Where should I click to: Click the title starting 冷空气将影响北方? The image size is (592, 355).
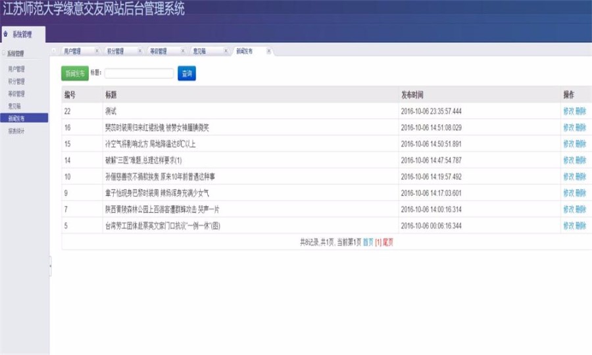tap(150, 144)
